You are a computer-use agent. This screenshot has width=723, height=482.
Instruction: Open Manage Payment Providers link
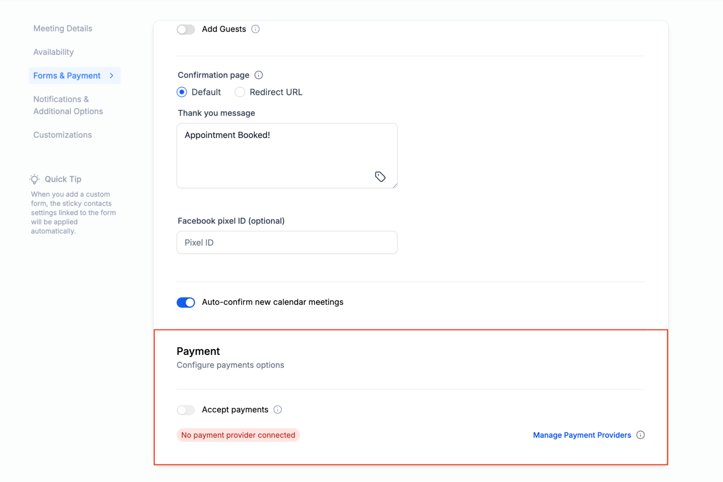[x=582, y=435]
